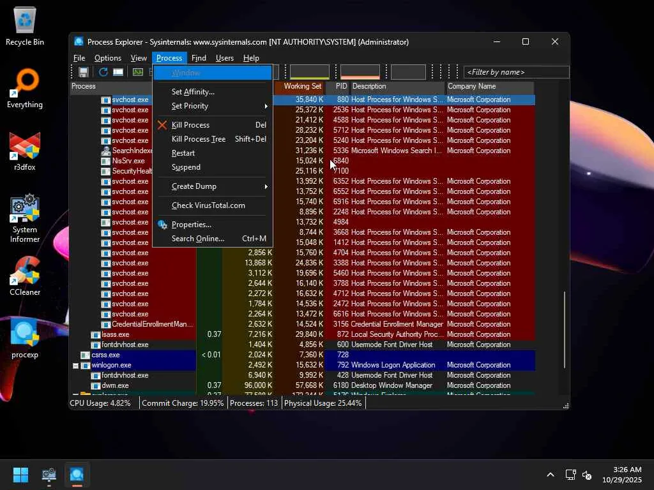Sort by the Company Name column header
This screenshot has height=490, width=654.
[x=490, y=86]
